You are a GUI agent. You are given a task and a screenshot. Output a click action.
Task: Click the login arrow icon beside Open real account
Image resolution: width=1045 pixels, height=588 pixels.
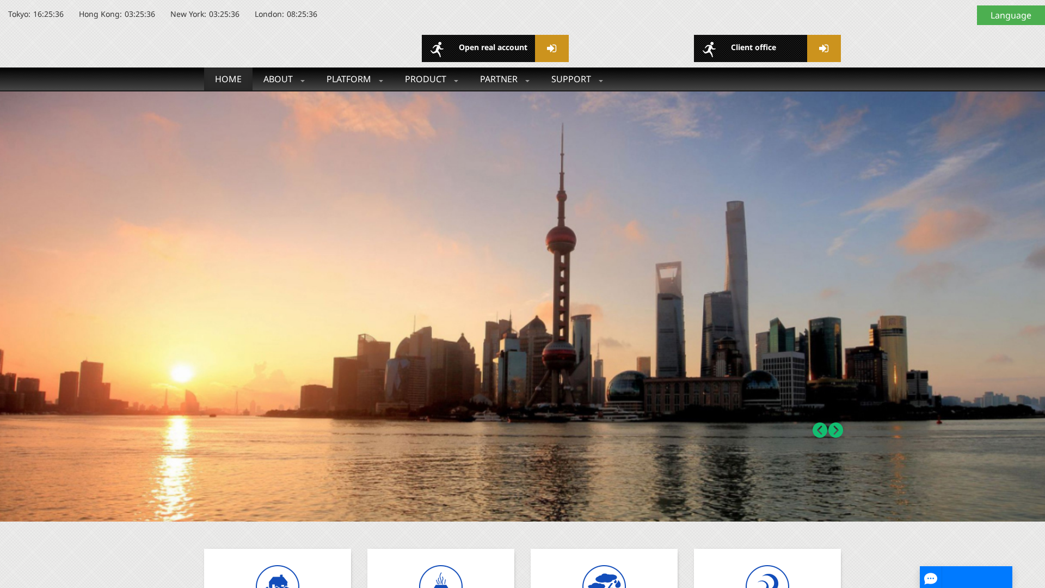(x=551, y=48)
